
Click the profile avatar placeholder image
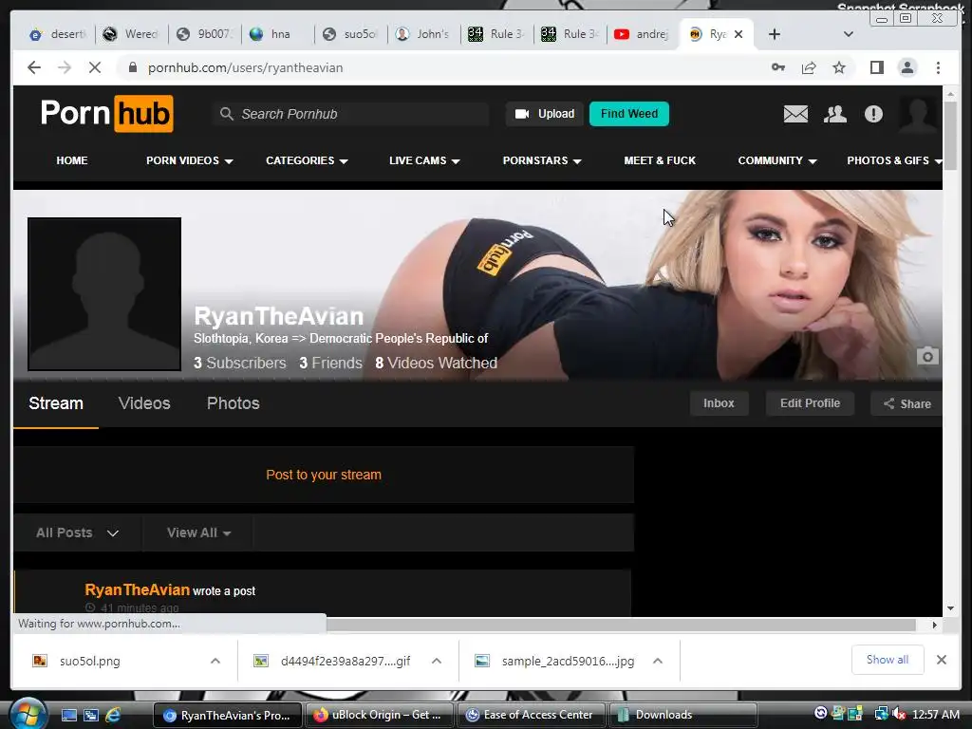[104, 294]
